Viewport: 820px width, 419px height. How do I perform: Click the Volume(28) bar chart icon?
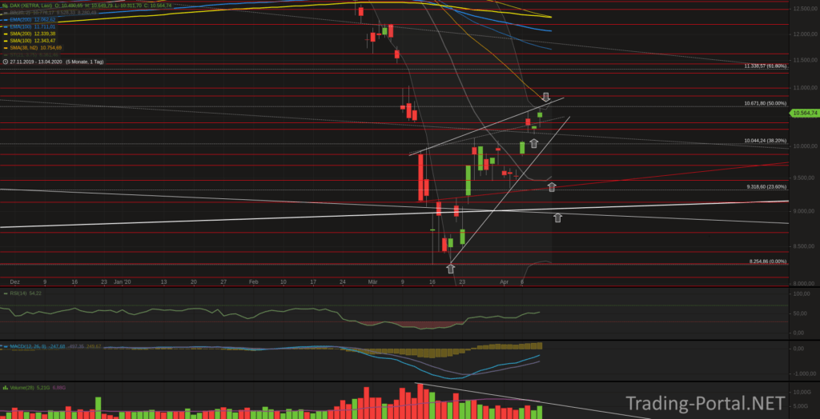click(5, 386)
